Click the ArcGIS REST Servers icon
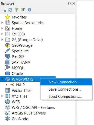Viewport: 94px width, 125px height. coord(8,113)
